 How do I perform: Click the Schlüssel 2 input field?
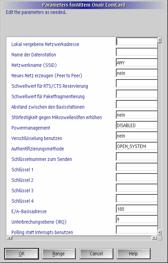point(137,177)
